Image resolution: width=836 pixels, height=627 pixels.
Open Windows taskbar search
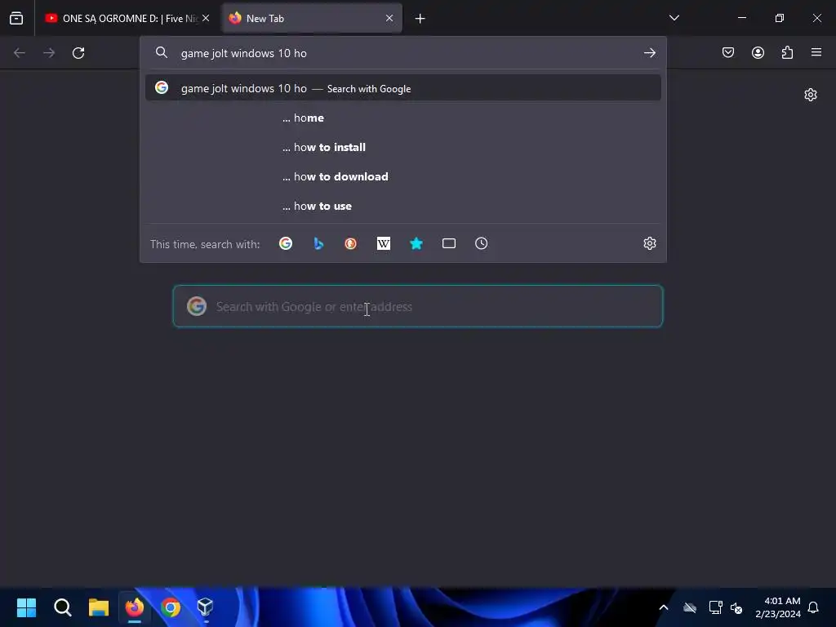pos(62,607)
